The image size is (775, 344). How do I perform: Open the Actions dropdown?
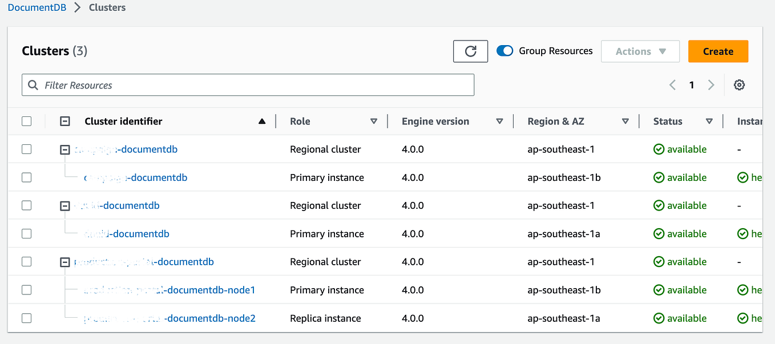[x=640, y=51]
